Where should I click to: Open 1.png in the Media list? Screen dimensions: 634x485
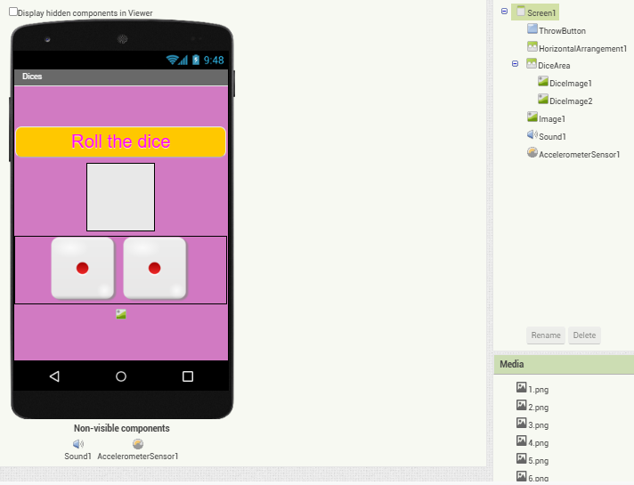coord(538,389)
